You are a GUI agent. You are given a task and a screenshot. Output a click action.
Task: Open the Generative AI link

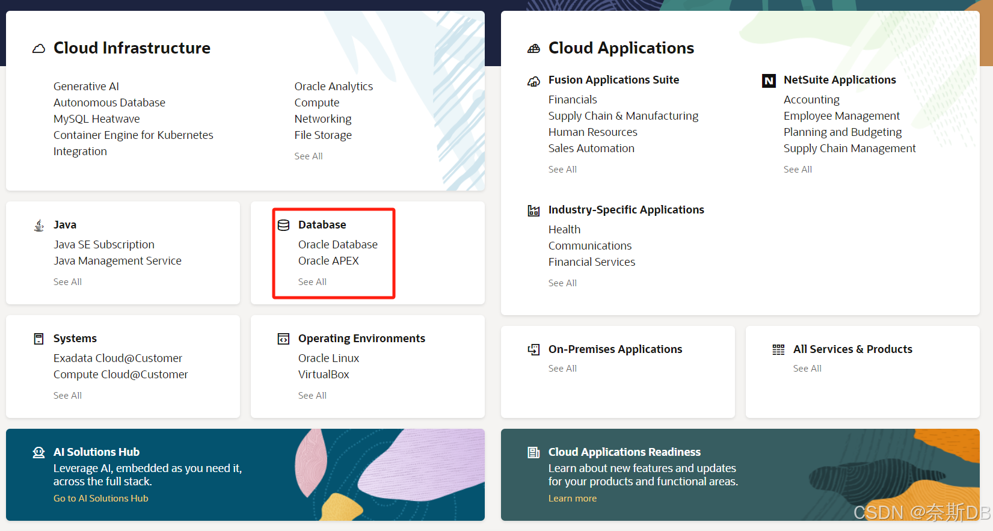[x=86, y=87]
